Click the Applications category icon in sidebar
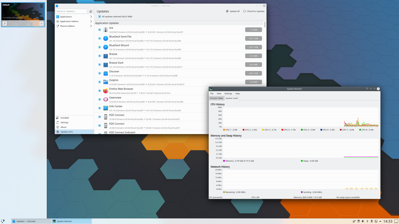 [58, 16]
